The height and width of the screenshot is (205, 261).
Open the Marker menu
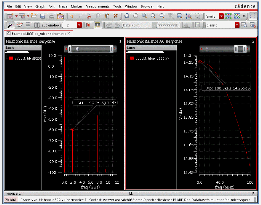click(76, 6)
